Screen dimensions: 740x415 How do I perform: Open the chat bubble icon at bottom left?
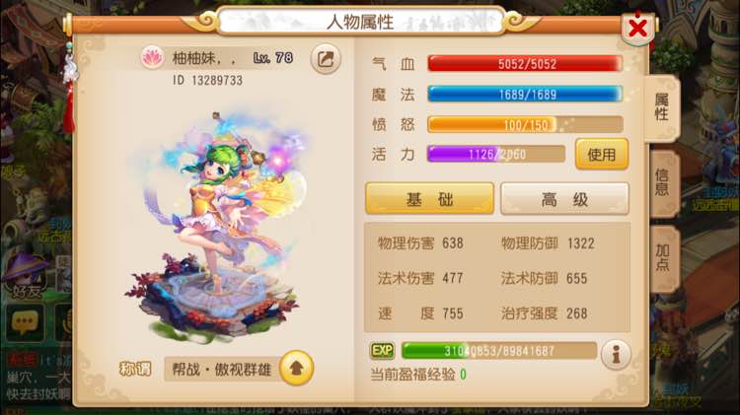pyautogui.click(x=25, y=322)
